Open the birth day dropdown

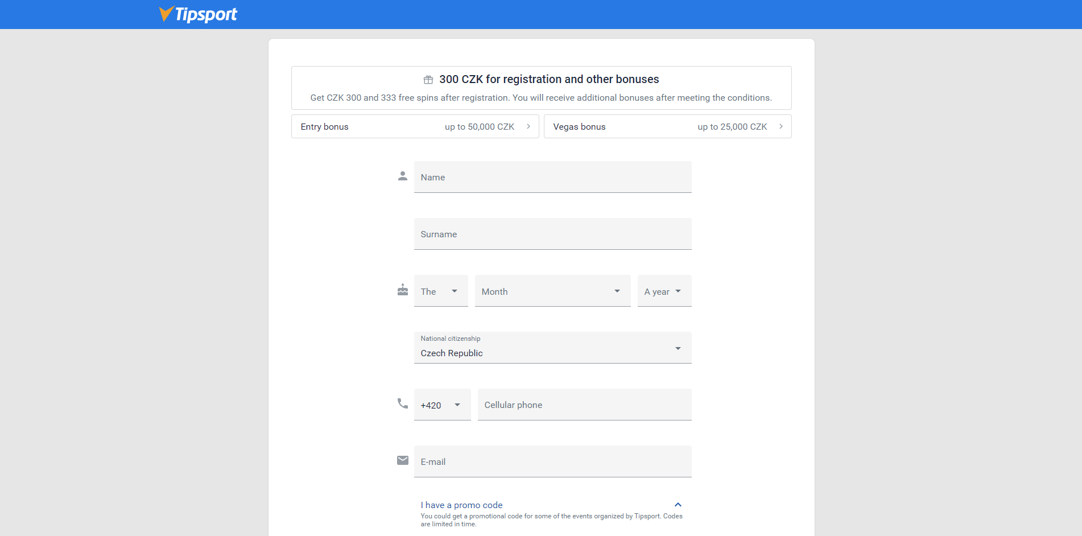[441, 291]
